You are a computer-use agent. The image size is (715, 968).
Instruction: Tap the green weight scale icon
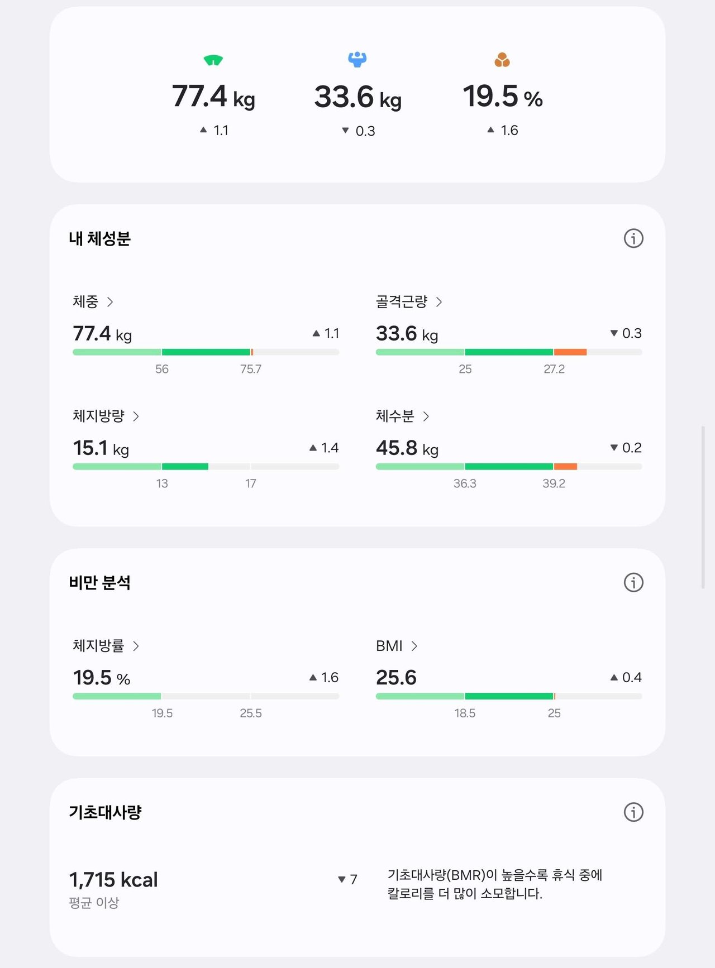[213, 60]
